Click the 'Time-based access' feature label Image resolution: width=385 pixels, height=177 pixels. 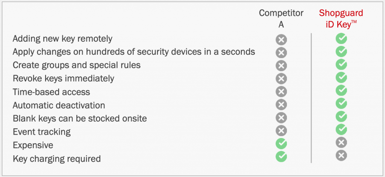coord(51,92)
